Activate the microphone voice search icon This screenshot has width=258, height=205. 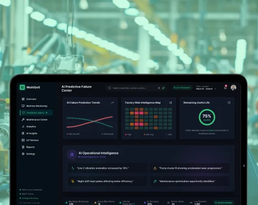pos(159,88)
